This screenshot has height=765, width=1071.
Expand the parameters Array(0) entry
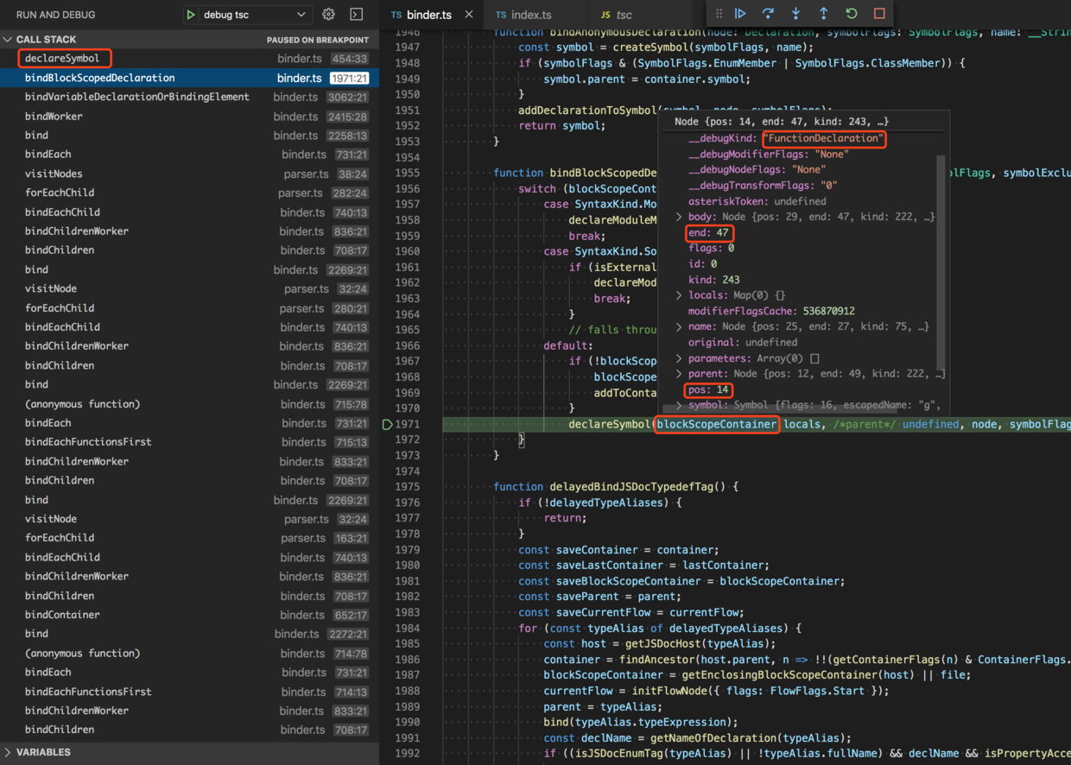(679, 358)
